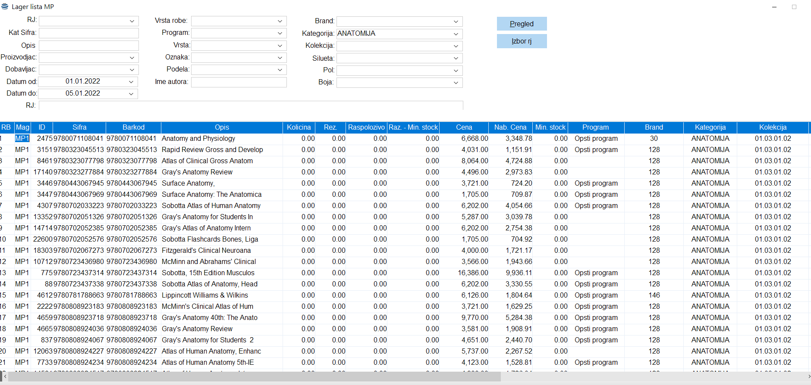Focus the Ime autora text field
Viewport: 811px width, 385px height.
click(x=239, y=82)
